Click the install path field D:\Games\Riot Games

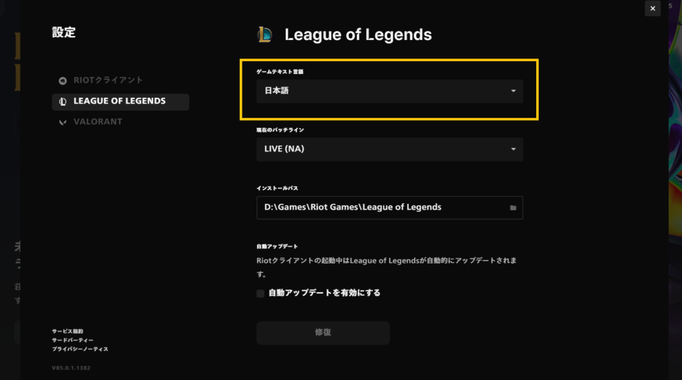[x=390, y=208]
